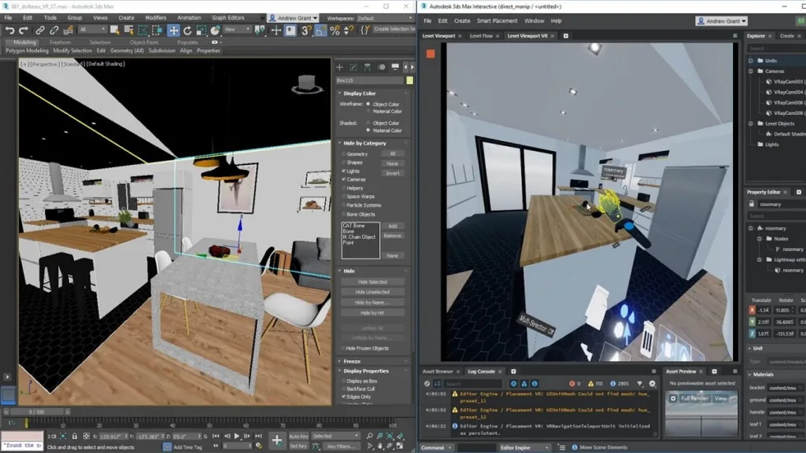Toggle the Percent Snap icon
The height and width of the screenshot is (453, 806).
pos(335,30)
